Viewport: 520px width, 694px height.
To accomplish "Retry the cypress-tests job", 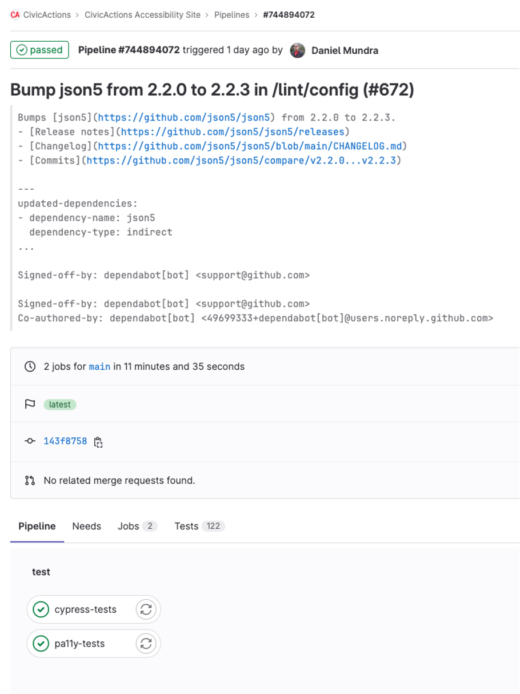I will (x=146, y=609).
